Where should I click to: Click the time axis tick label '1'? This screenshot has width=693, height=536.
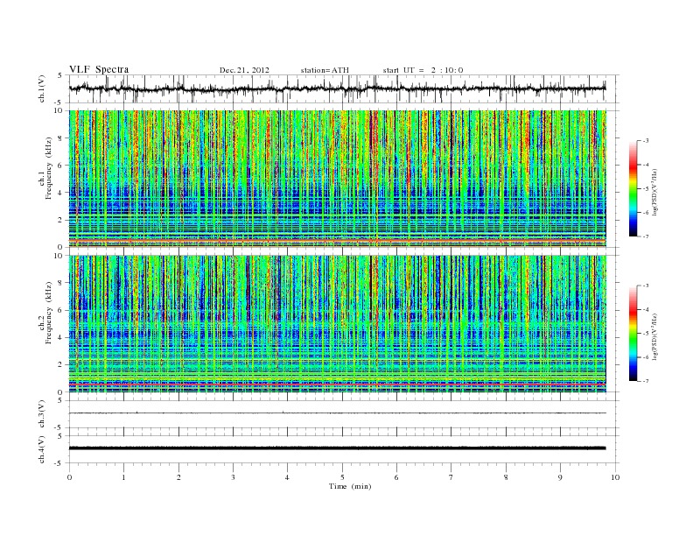(123, 477)
